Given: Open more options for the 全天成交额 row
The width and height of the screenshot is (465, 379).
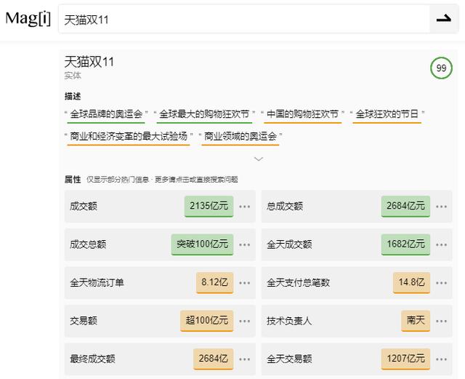Looking at the screenshot, I should point(442,244).
